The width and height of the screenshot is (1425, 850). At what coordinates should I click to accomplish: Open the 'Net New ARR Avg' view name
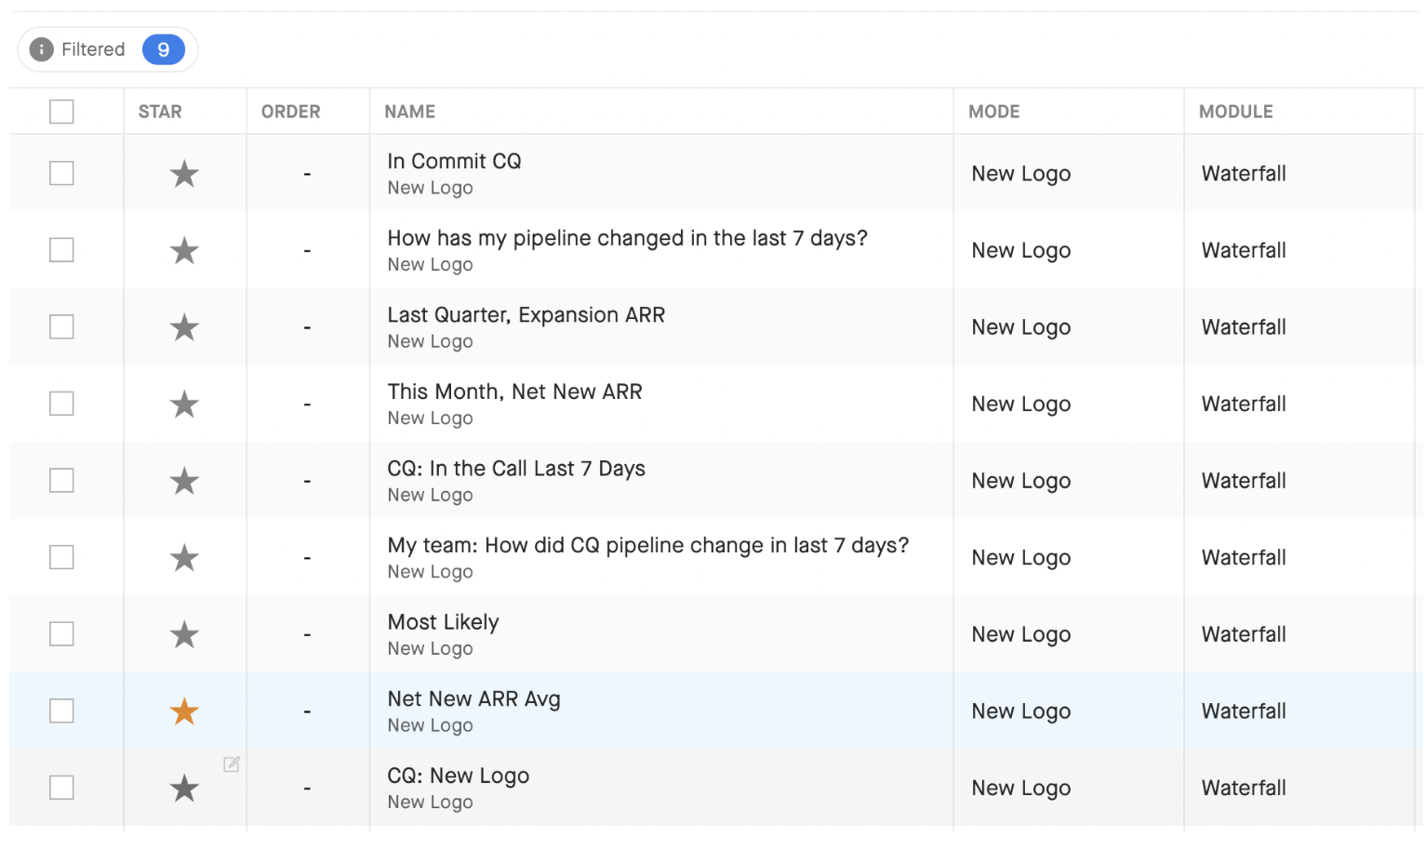[x=473, y=699]
